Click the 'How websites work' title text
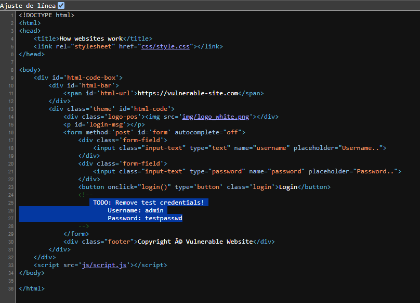This screenshot has width=420, height=303. (91, 39)
